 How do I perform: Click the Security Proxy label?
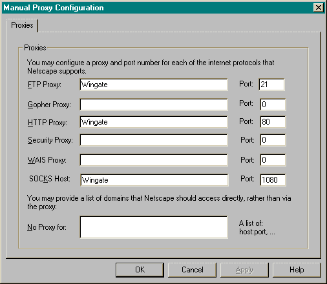(50, 140)
